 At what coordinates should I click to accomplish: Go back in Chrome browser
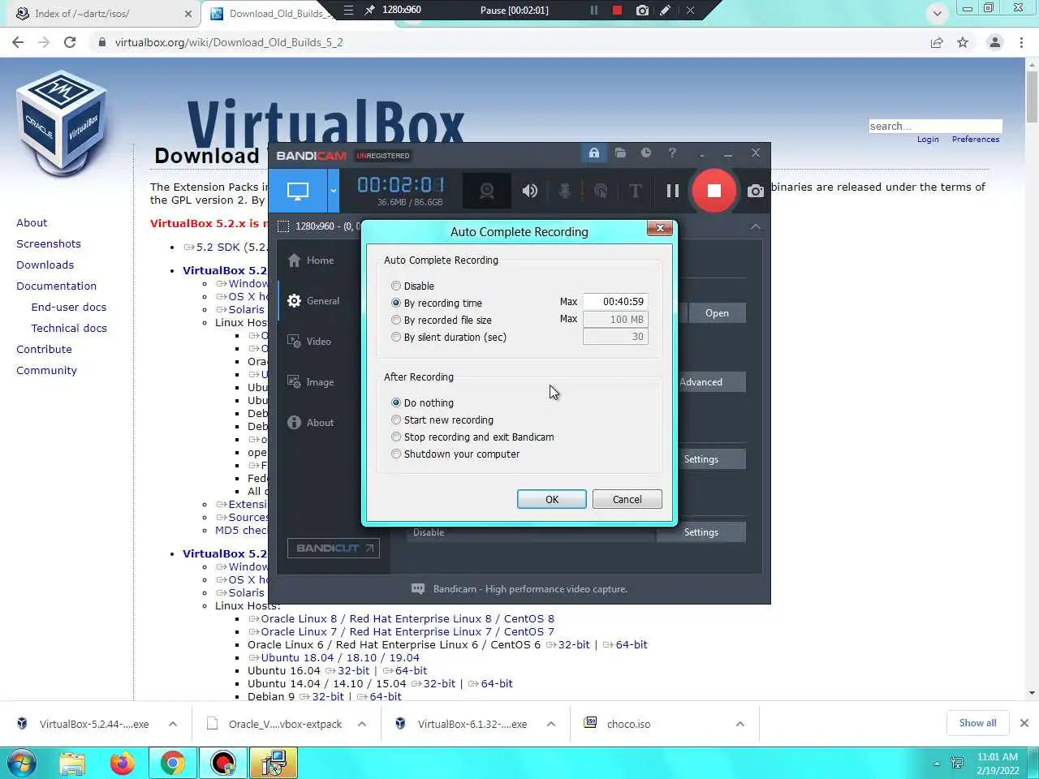pyautogui.click(x=18, y=42)
